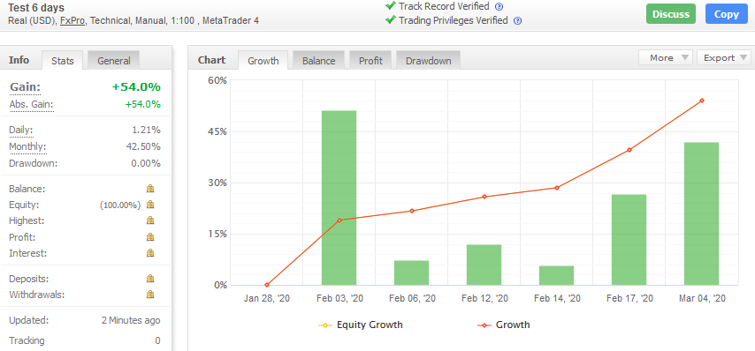Click the help icon next to Track Record Verified

click(499, 7)
